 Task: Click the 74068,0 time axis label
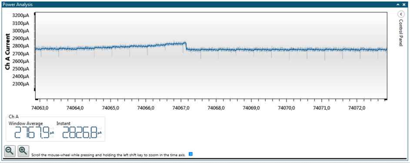pos(216,108)
